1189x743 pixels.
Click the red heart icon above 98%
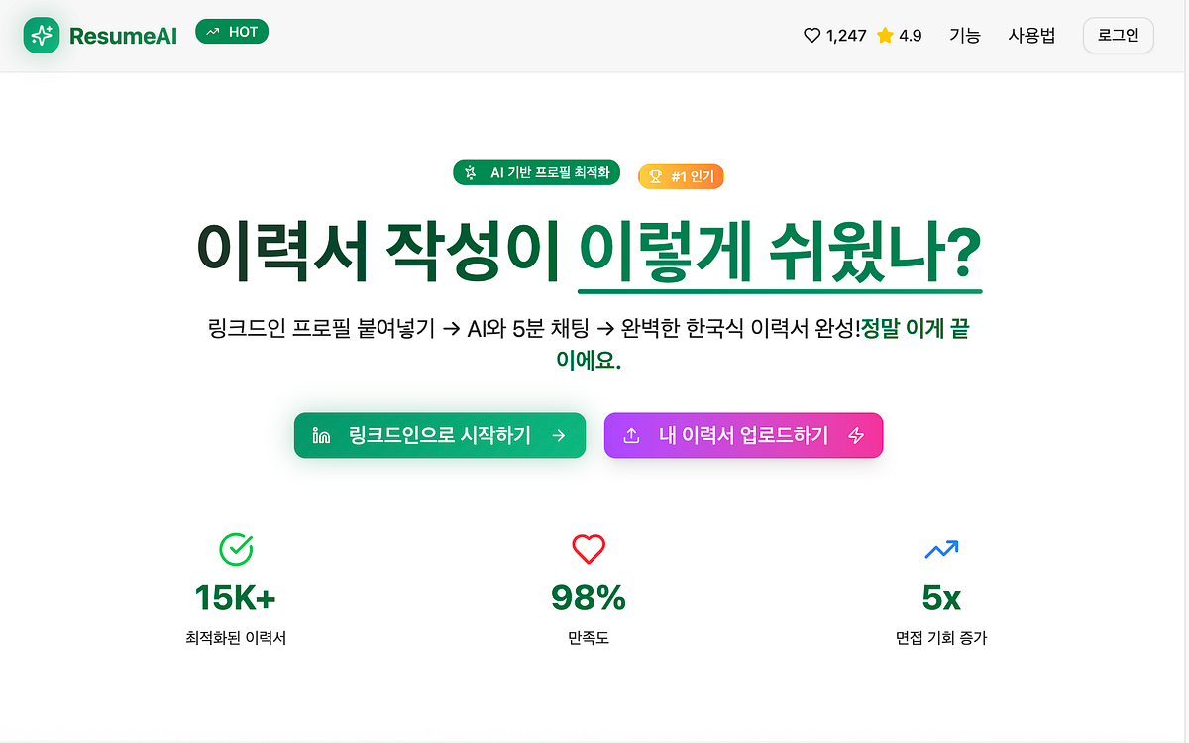coord(589,548)
